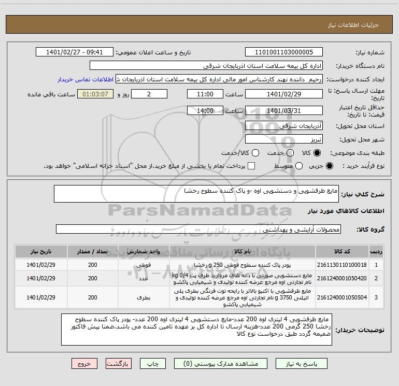This screenshot has width=399, height=386.
Task: Click the جزئیات اطلاعات نیاز header title
Action: click(353, 25)
